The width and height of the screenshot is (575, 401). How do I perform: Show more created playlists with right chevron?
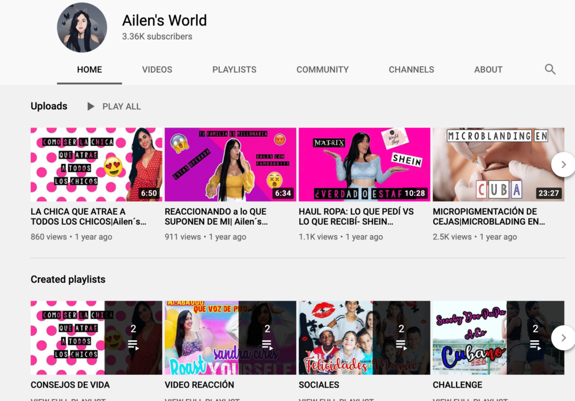pyautogui.click(x=563, y=337)
